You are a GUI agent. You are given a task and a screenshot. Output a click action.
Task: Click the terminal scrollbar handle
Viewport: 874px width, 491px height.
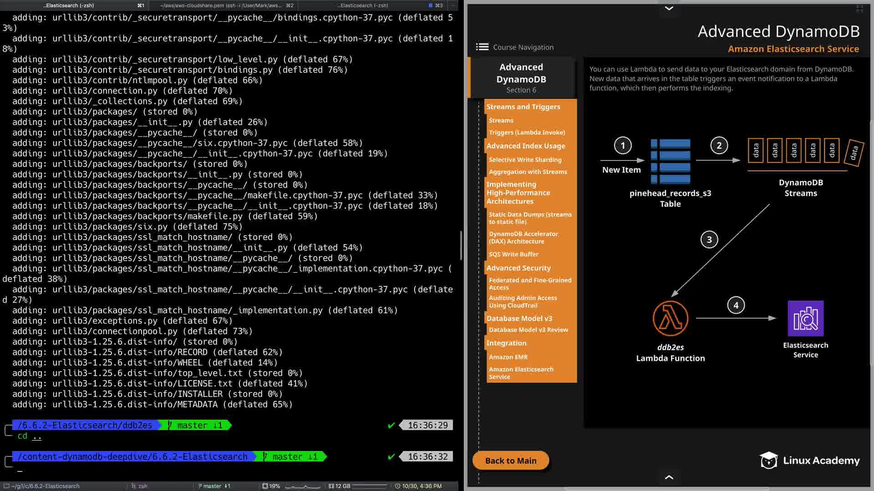coord(461,245)
